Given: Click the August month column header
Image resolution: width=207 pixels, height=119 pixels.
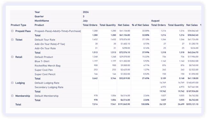Looking at the screenshot, I should 155,21.
